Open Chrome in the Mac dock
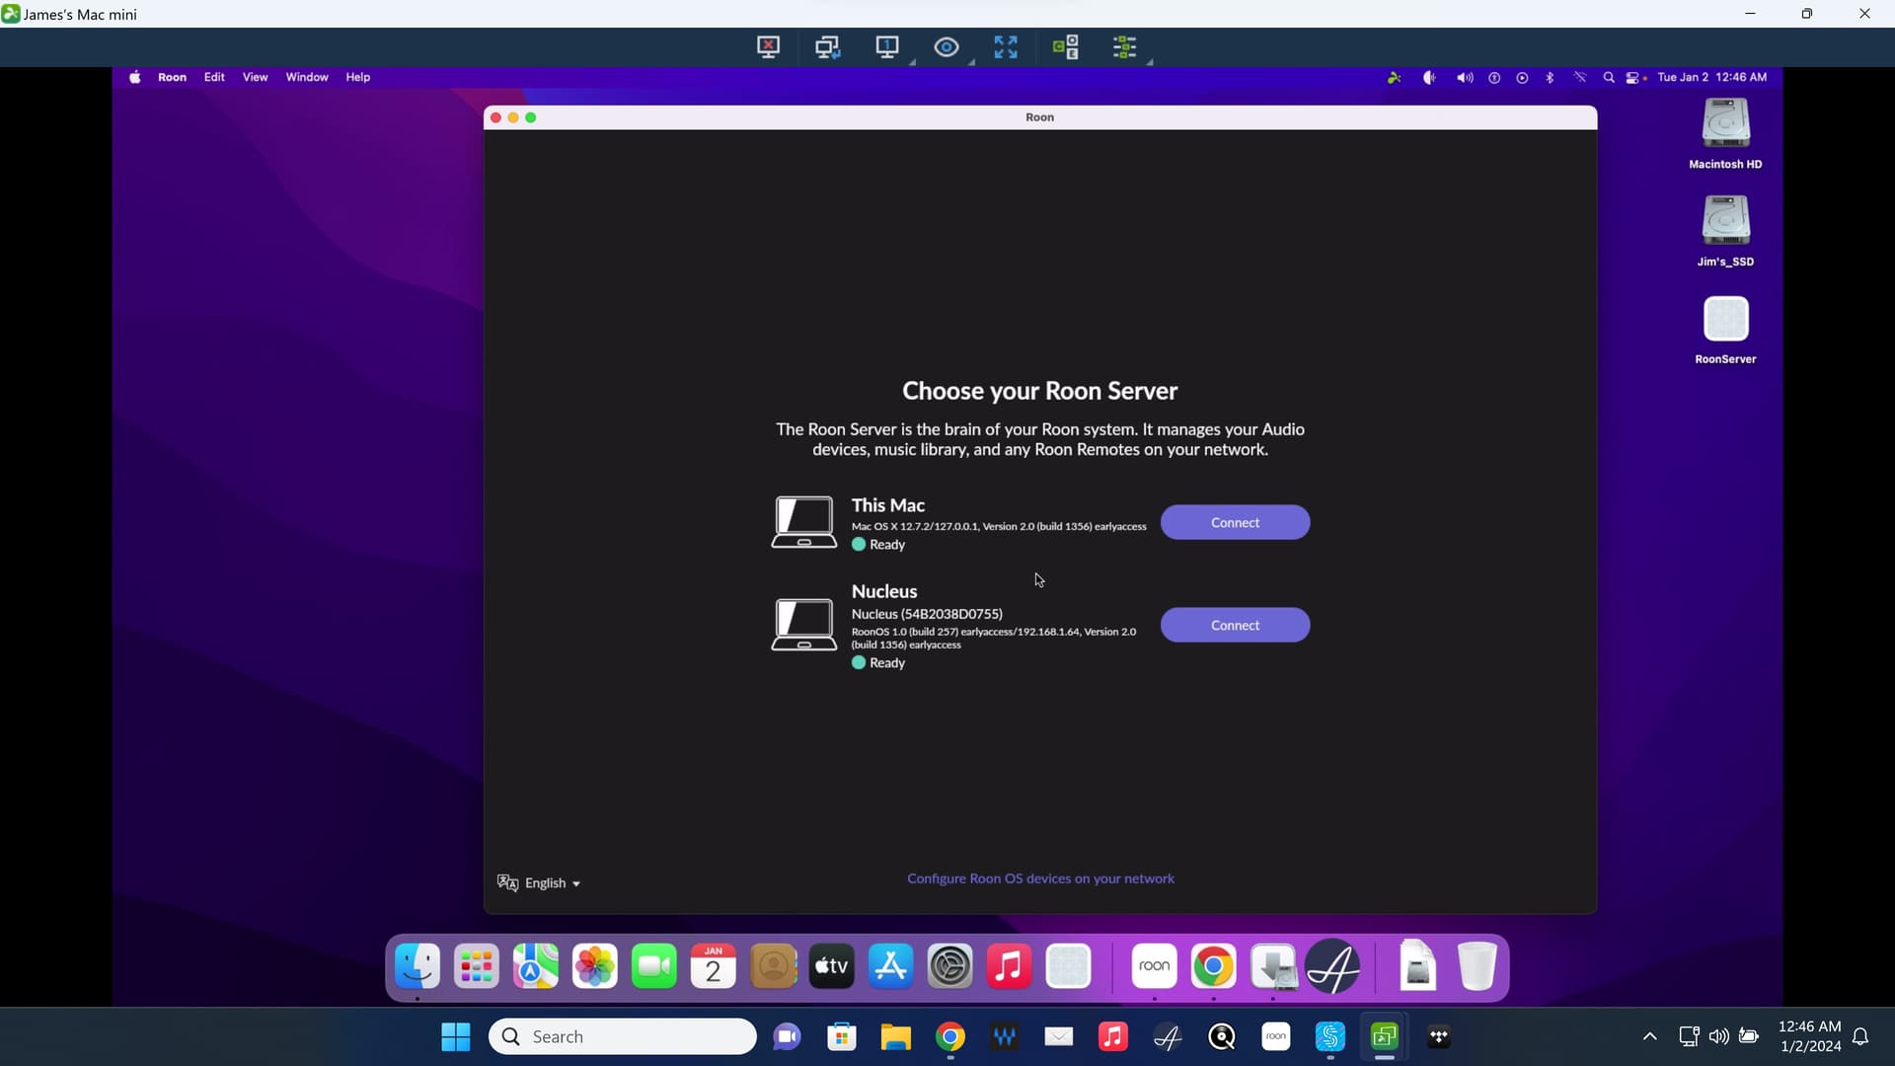Viewport: 1895px width, 1066px height. coord(1214,966)
